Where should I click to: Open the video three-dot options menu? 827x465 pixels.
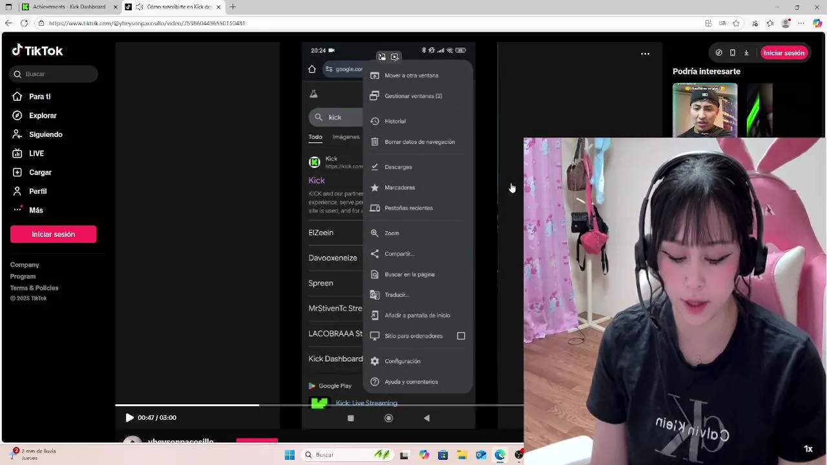click(x=645, y=54)
